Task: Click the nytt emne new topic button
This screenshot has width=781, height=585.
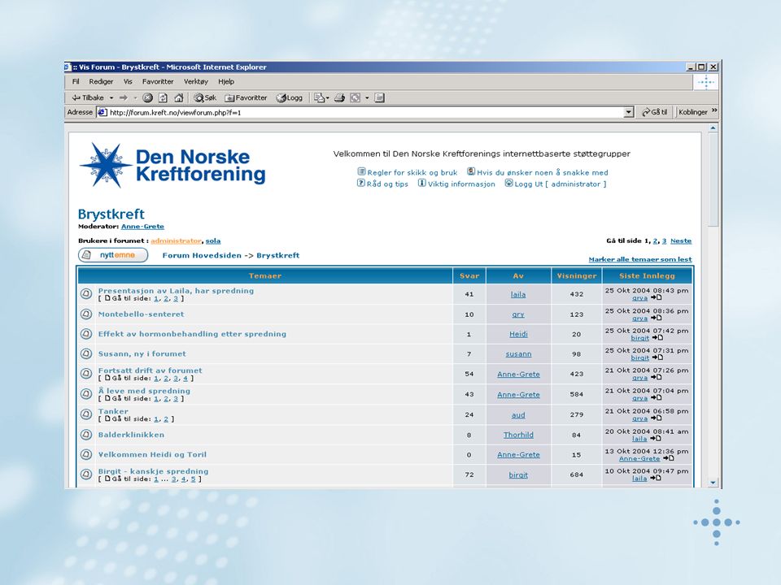Action: click(113, 255)
